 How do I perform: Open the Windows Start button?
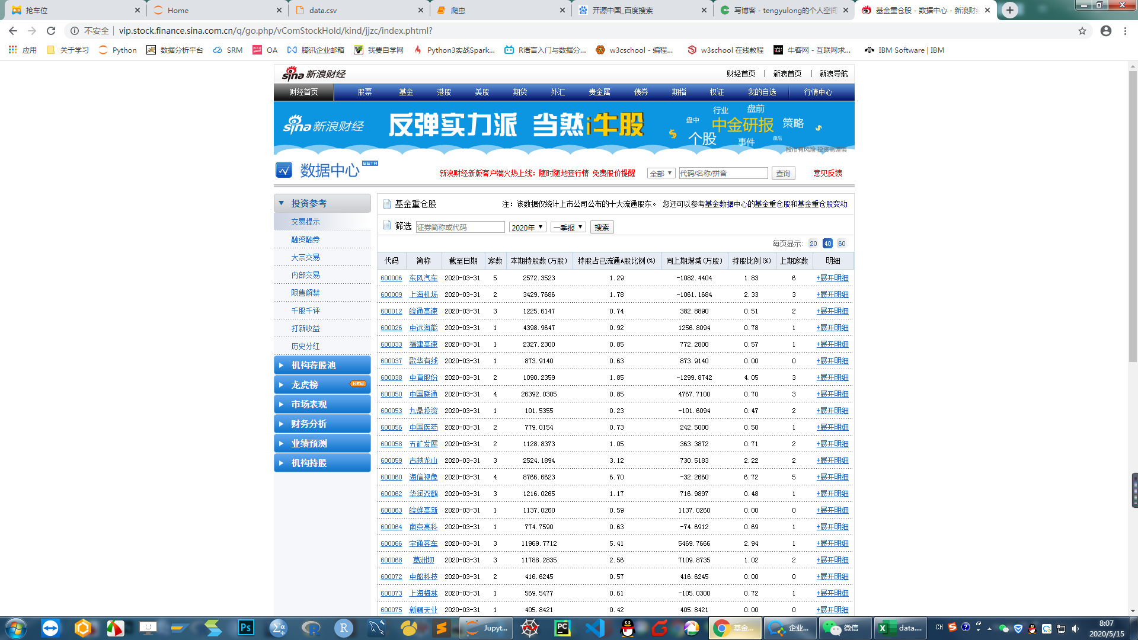[x=16, y=628]
